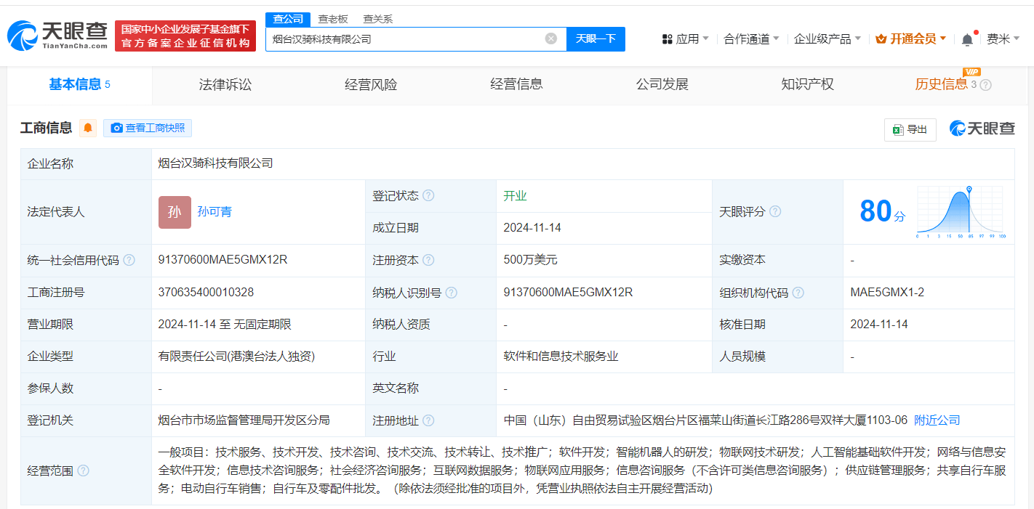Viewport: 1034px width, 509px height.
Task: Switch to the 法律诉讼 tab
Action: [x=225, y=84]
